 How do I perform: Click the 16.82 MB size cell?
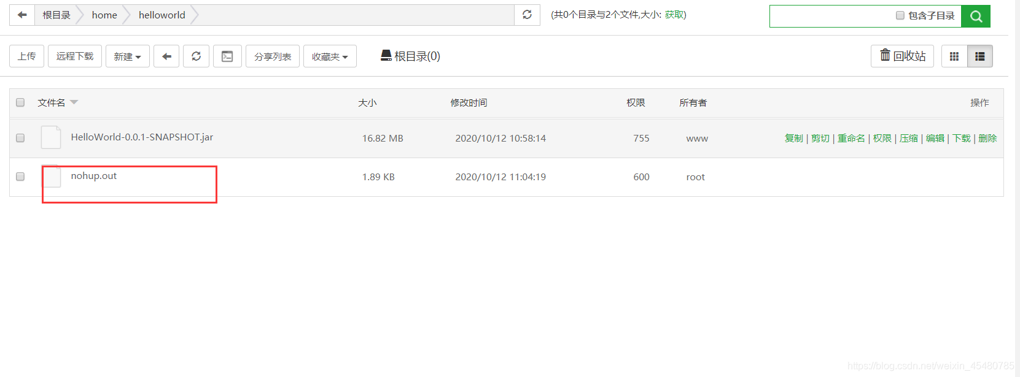(383, 139)
